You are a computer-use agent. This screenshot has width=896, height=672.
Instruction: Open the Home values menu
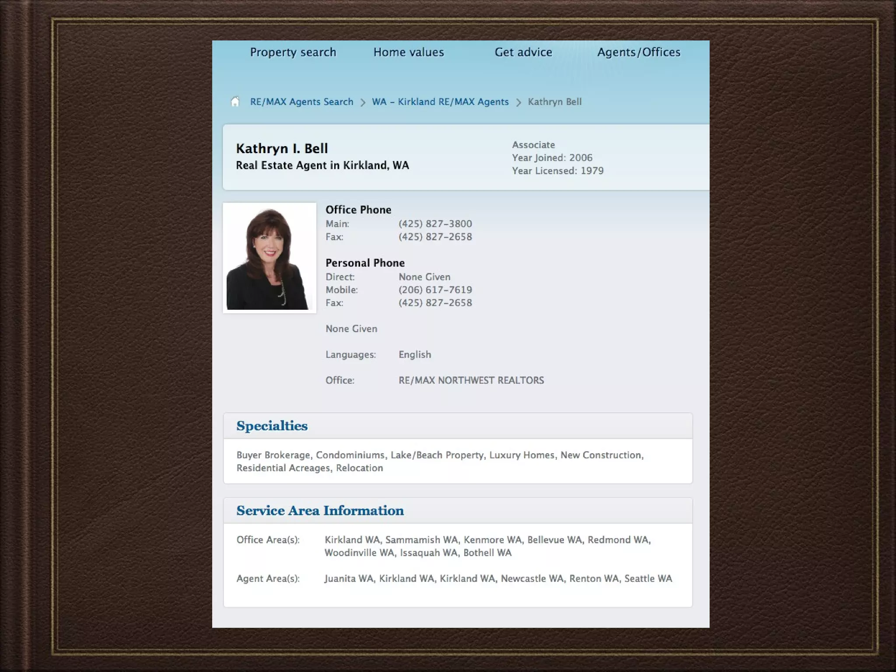[x=408, y=52]
